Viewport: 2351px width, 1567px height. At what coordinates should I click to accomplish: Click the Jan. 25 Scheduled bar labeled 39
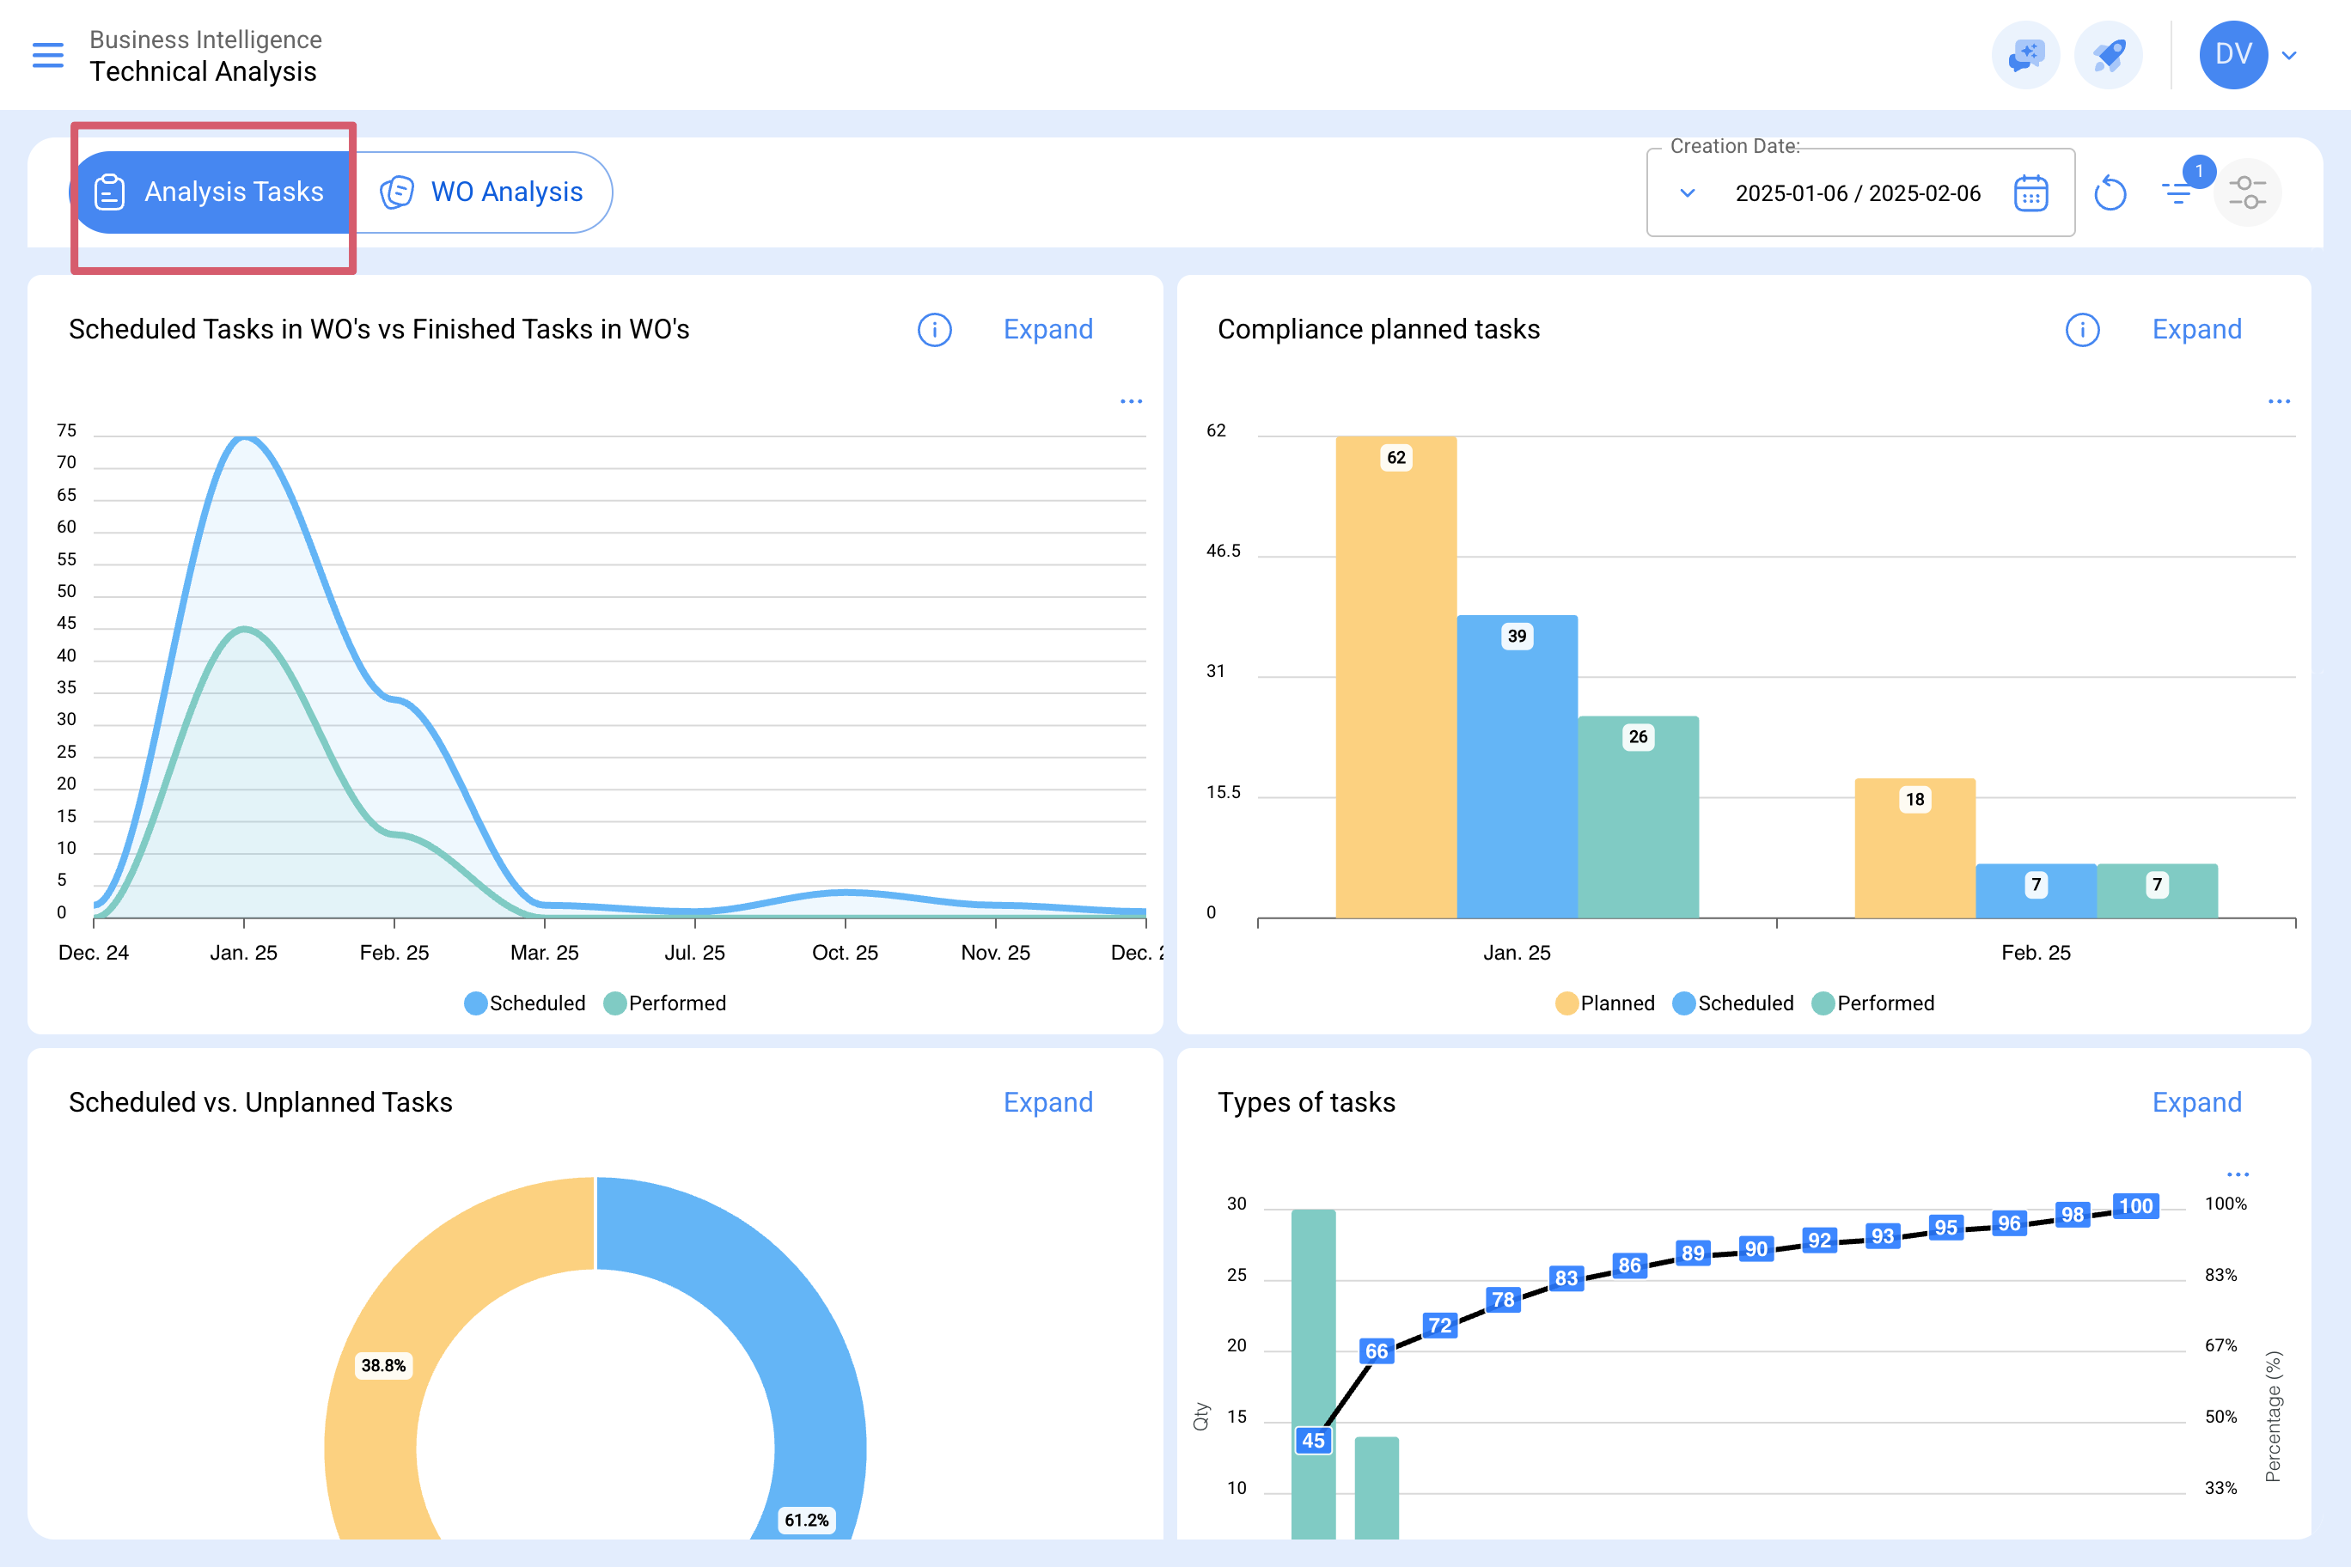pos(1517,766)
